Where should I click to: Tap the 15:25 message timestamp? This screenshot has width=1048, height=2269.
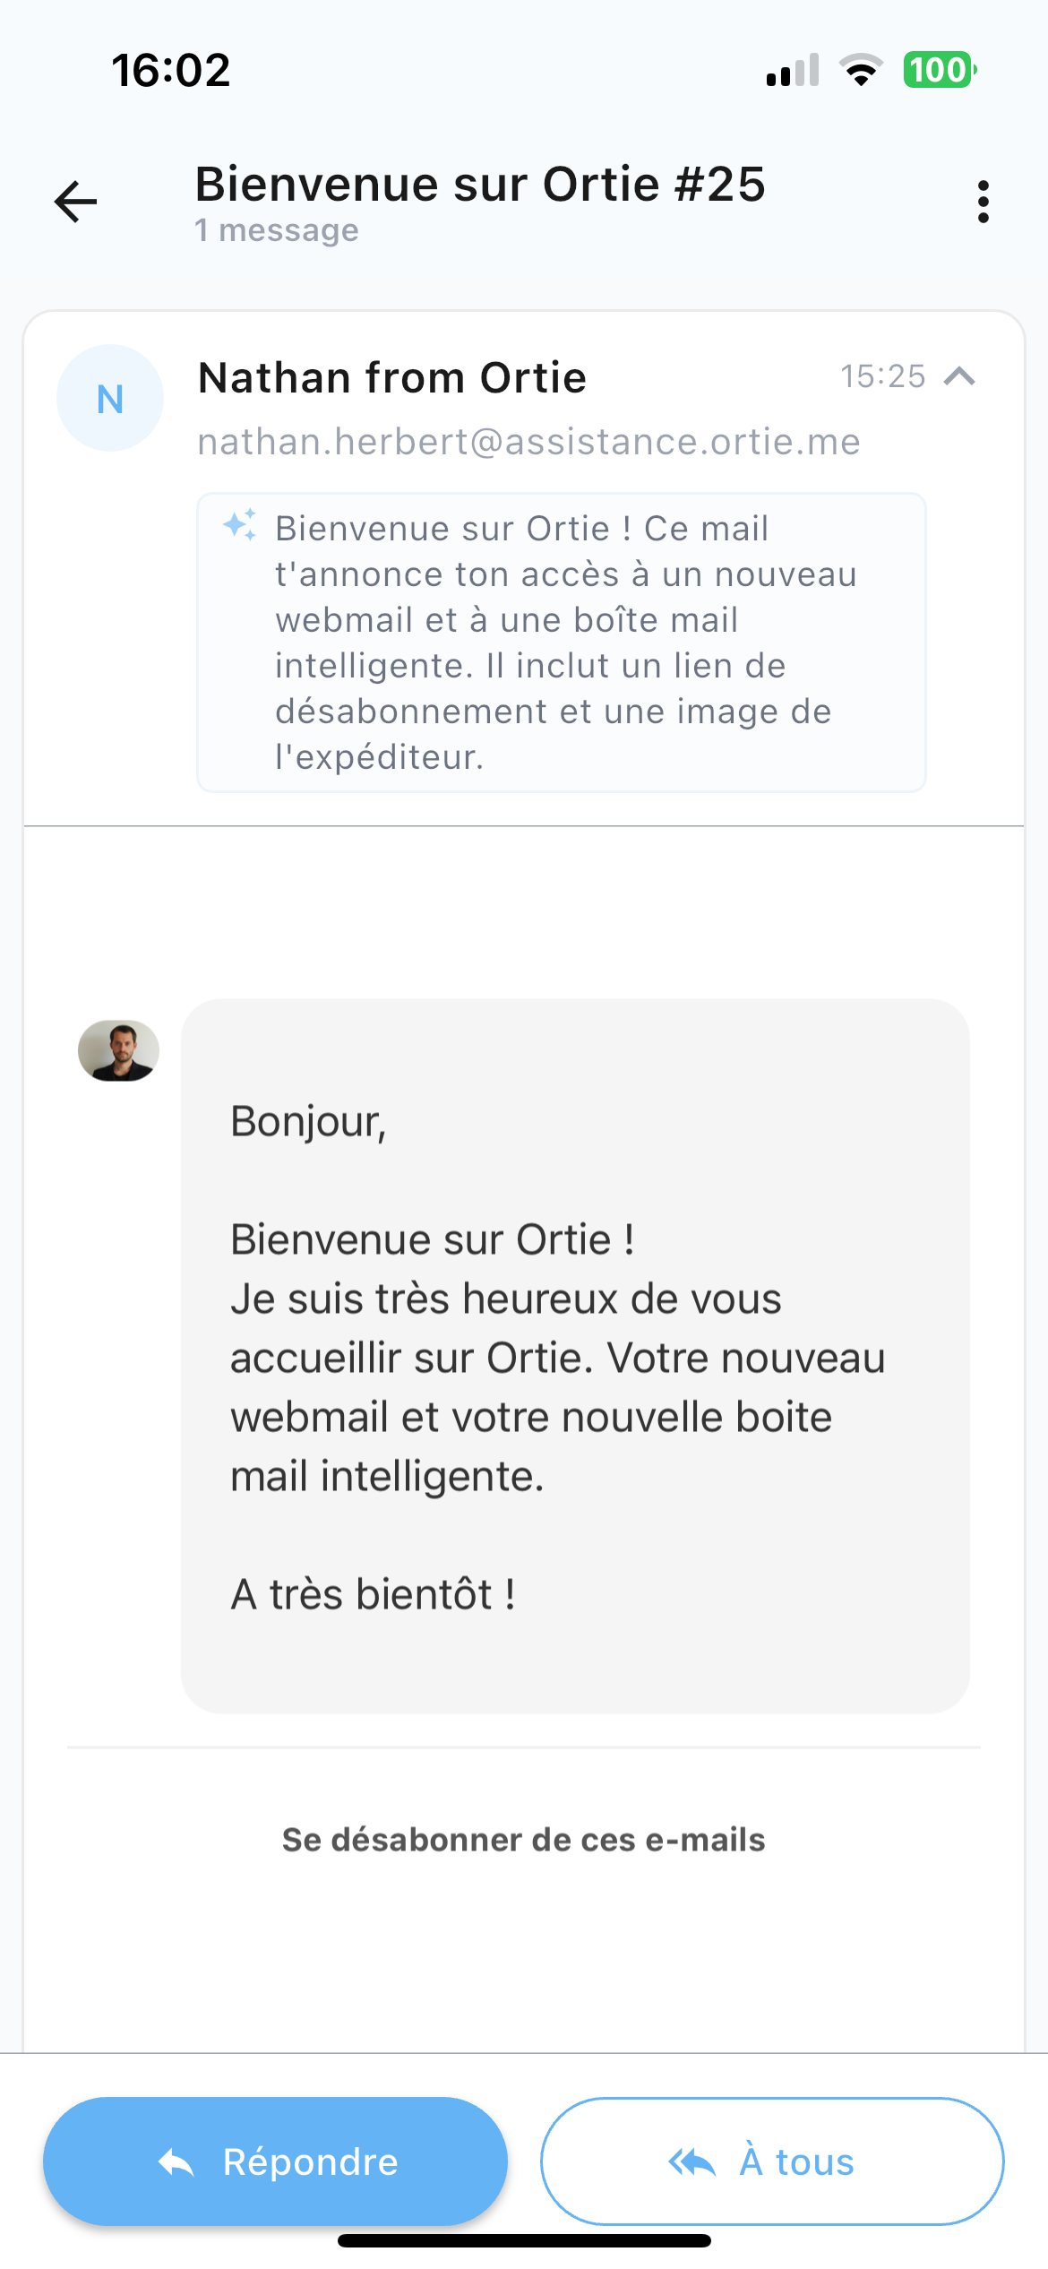882,376
